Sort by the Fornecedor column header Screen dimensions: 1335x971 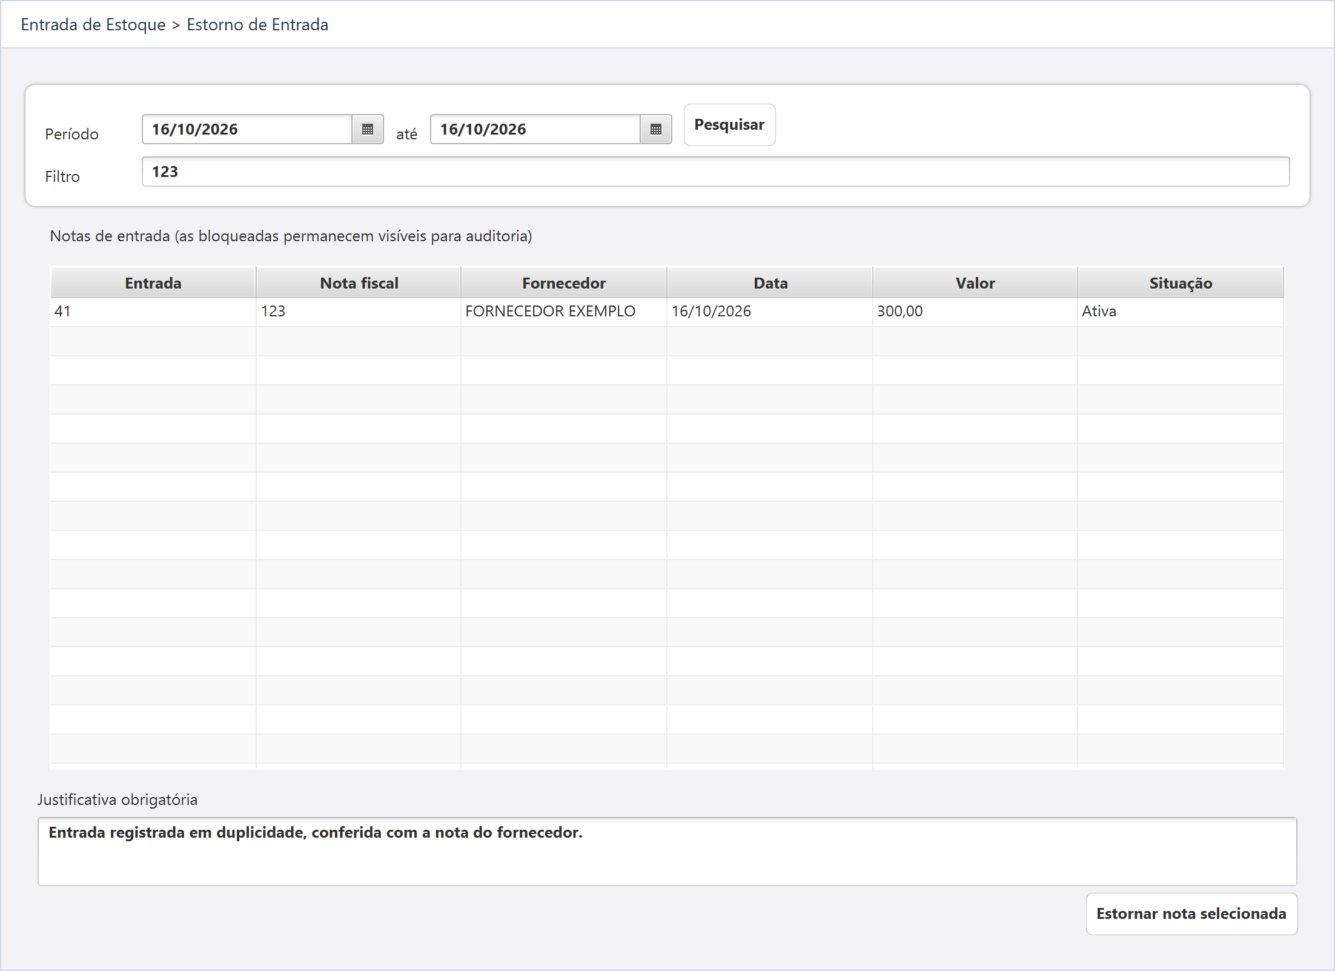564,283
